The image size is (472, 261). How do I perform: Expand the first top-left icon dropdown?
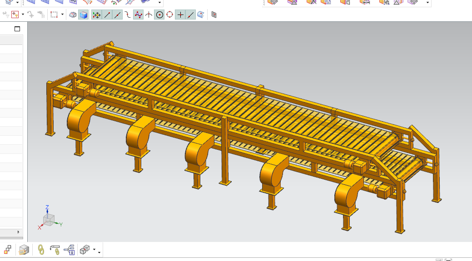17,3
